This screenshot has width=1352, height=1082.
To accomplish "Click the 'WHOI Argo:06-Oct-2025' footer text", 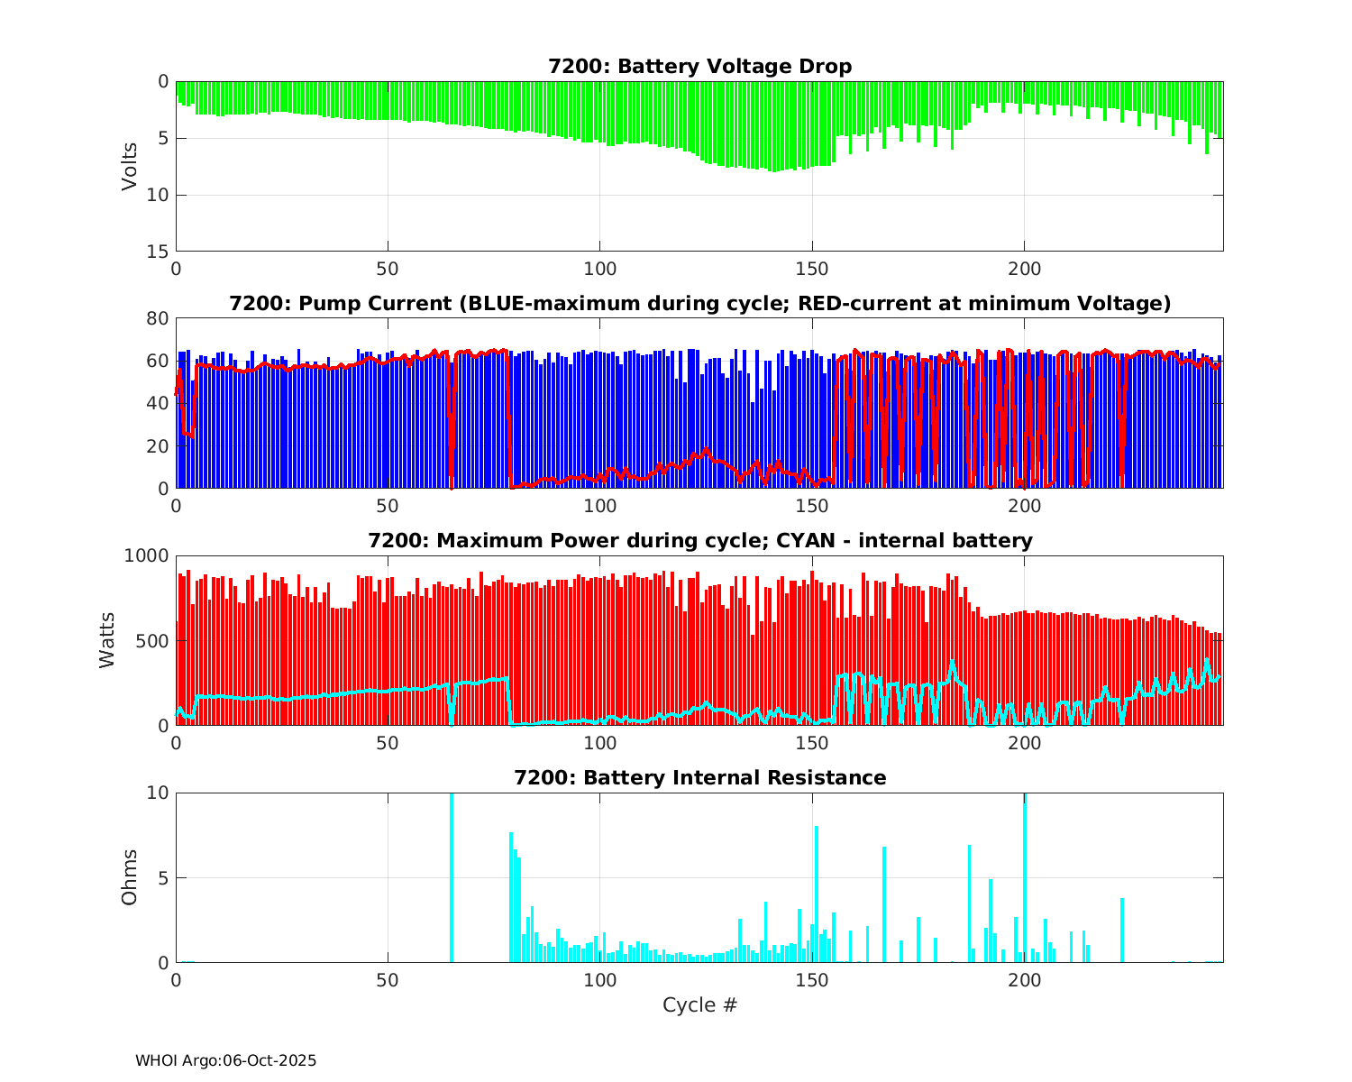I will [225, 1061].
